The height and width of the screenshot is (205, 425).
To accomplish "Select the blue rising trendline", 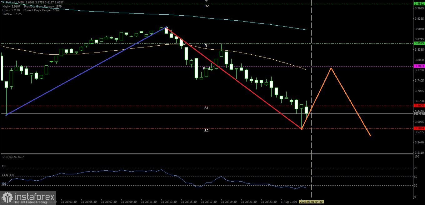I will coord(86,71).
